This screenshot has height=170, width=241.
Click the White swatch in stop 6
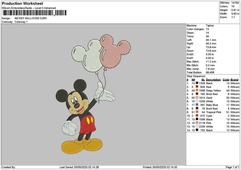(x=197, y=101)
